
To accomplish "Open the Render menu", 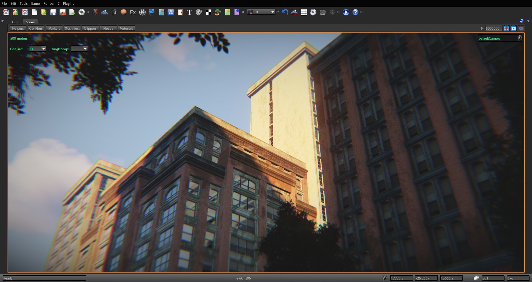I will (x=49, y=3).
